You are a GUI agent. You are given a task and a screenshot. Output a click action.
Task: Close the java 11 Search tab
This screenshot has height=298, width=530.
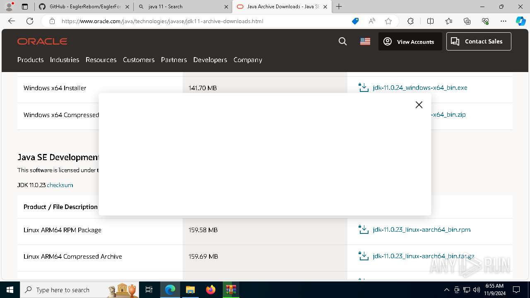(x=226, y=7)
